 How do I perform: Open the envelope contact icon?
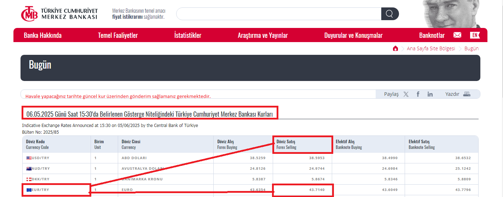(x=457, y=35)
